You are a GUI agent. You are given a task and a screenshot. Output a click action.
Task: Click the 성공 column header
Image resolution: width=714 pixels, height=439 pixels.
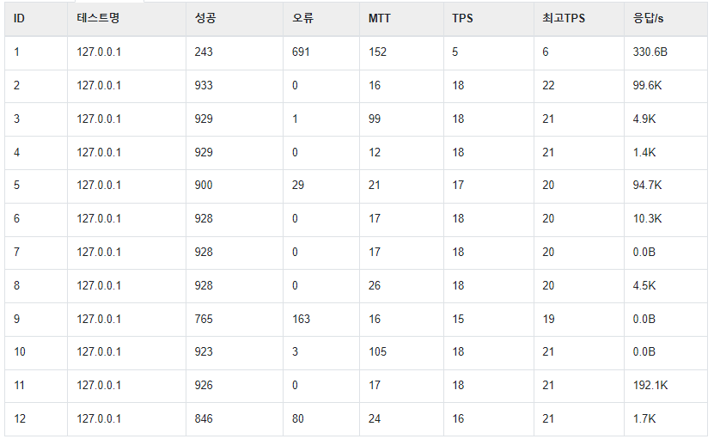pyautogui.click(x=235, y=19)
